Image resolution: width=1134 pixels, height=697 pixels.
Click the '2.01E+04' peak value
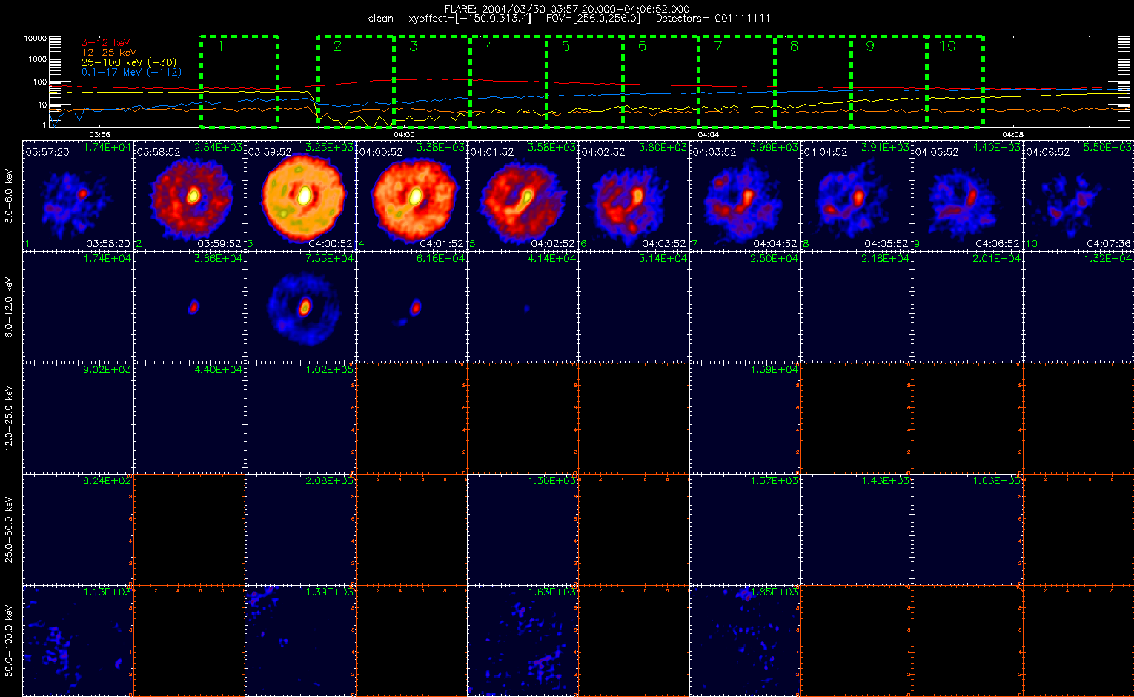(997, 259)
